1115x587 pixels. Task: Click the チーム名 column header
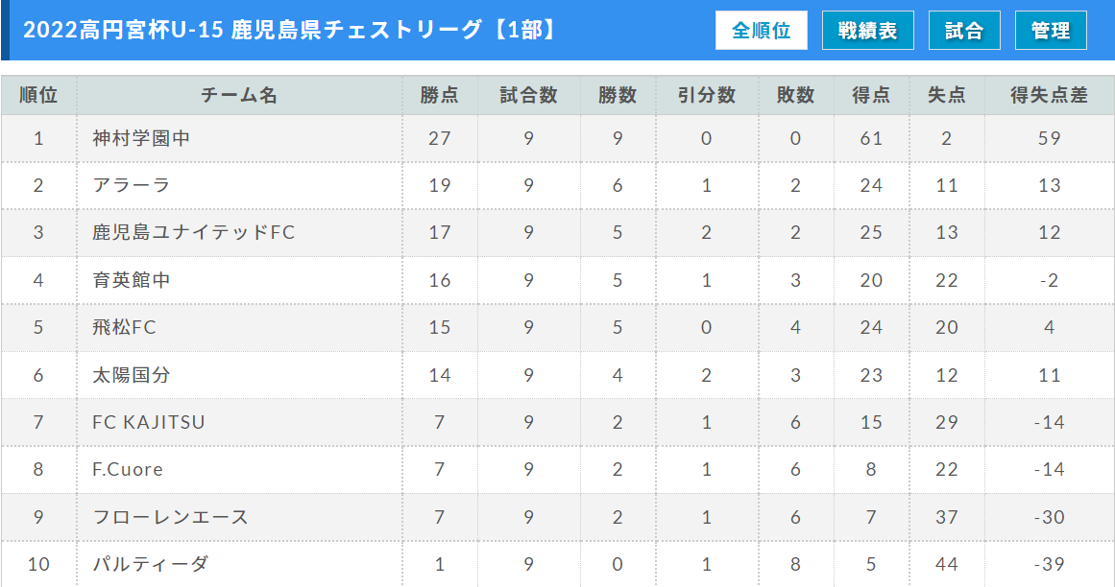pyautogui.click(x=239, y=95)
